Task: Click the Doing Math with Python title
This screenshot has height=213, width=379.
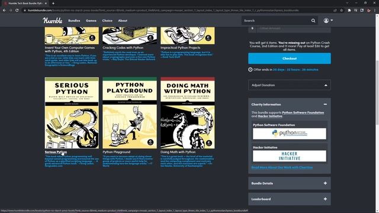Action: tap(178, 152)
